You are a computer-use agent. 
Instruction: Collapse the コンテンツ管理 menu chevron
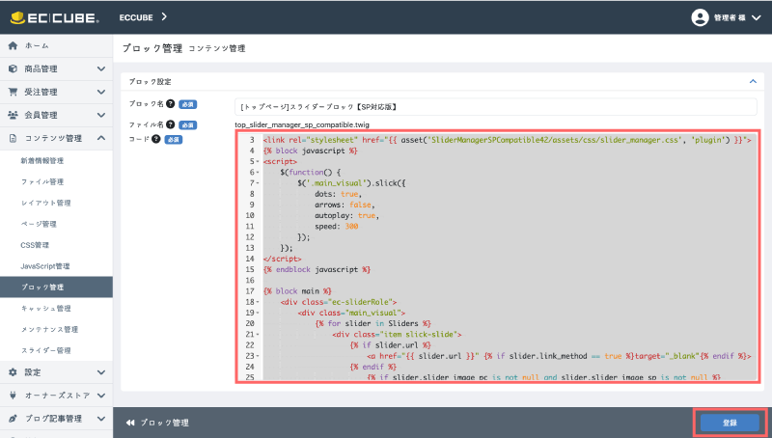click(x=101, y=138)
